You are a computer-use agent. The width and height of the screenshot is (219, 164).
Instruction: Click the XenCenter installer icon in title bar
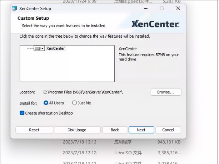[x=14, y=8]
